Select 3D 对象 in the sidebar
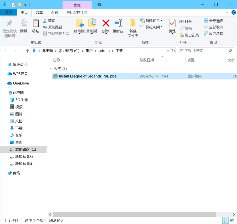The height and width of the screenshot is (224, 237). point(19,100)
